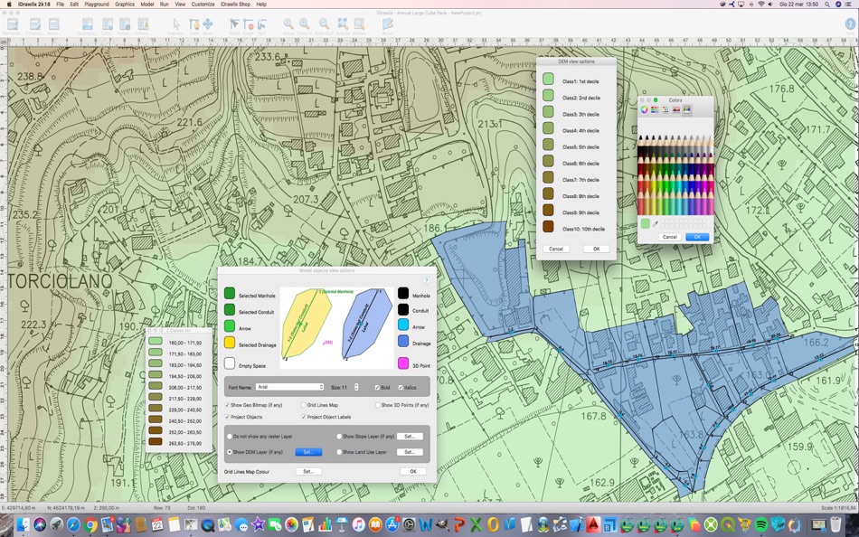Open the Font Name dropdown
Image resolution: width=859 pixels, height=537 pixels.
point(289,387)
